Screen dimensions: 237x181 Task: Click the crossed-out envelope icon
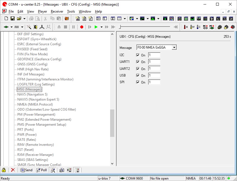coord(67,19)
